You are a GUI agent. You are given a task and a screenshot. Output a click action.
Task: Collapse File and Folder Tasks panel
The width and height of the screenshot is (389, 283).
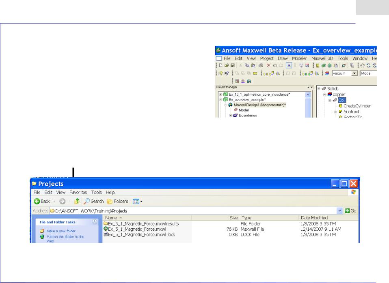(x=95, y=222)
